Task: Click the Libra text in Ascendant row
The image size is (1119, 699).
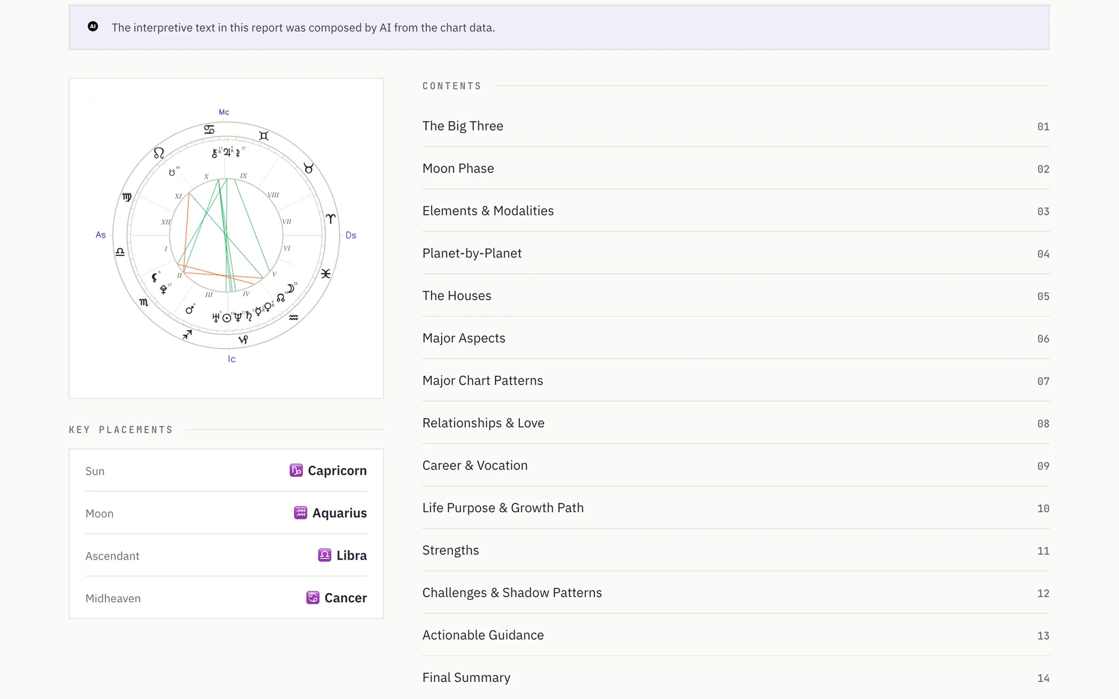Action: pyautogui.click(x=351, y=555)
